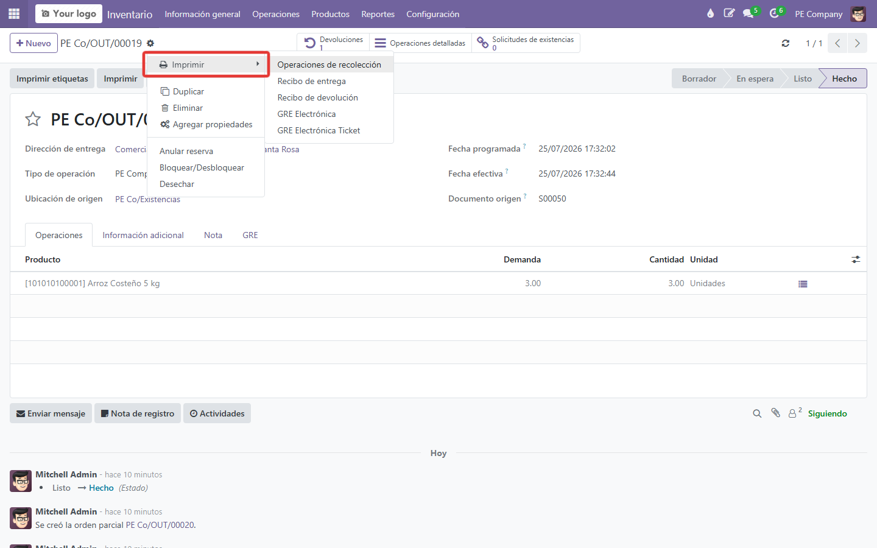Open activities clock icon with badge 6
The width and height of the screenshot is (877, 548).
[x=774, y=13]
